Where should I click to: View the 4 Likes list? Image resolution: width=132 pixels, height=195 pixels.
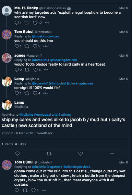[x=21, y=144]
